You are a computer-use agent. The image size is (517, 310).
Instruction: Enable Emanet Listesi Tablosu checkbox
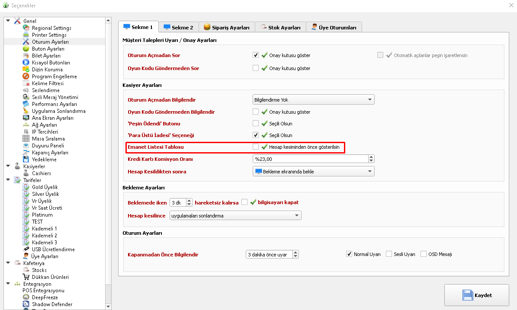[x=256, y=147]
